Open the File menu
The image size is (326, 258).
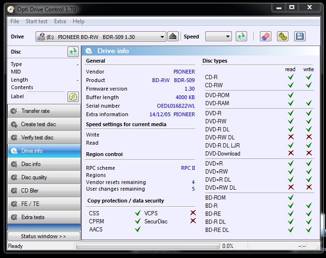[15, 21]
